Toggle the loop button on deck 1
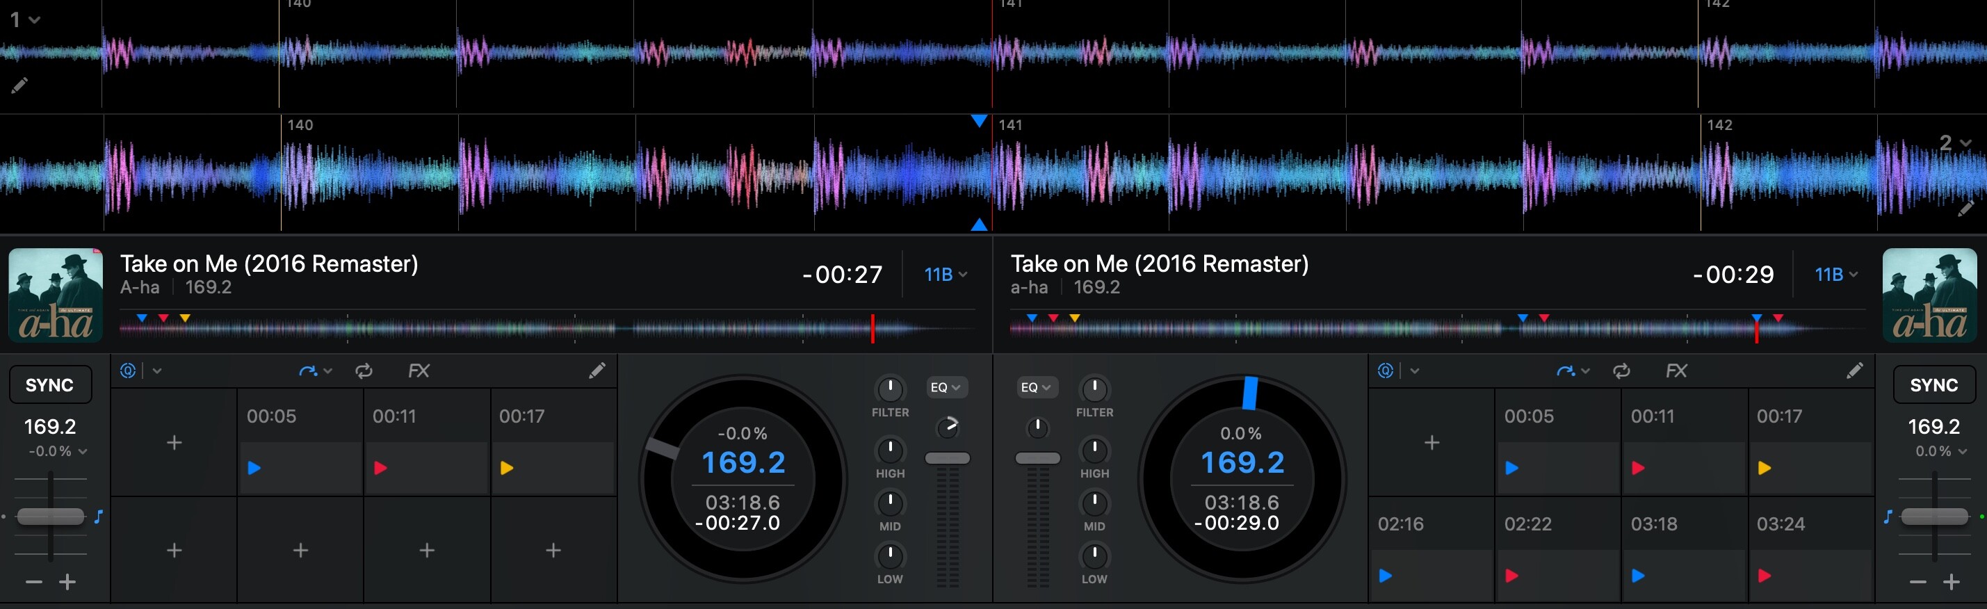This screenshot has height=609, width=1987. 364,371
